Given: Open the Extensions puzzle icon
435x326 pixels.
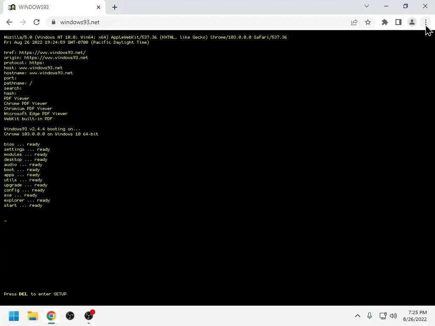Looking at the screenshot, I should pyautogui.click(x=385, y=22).
